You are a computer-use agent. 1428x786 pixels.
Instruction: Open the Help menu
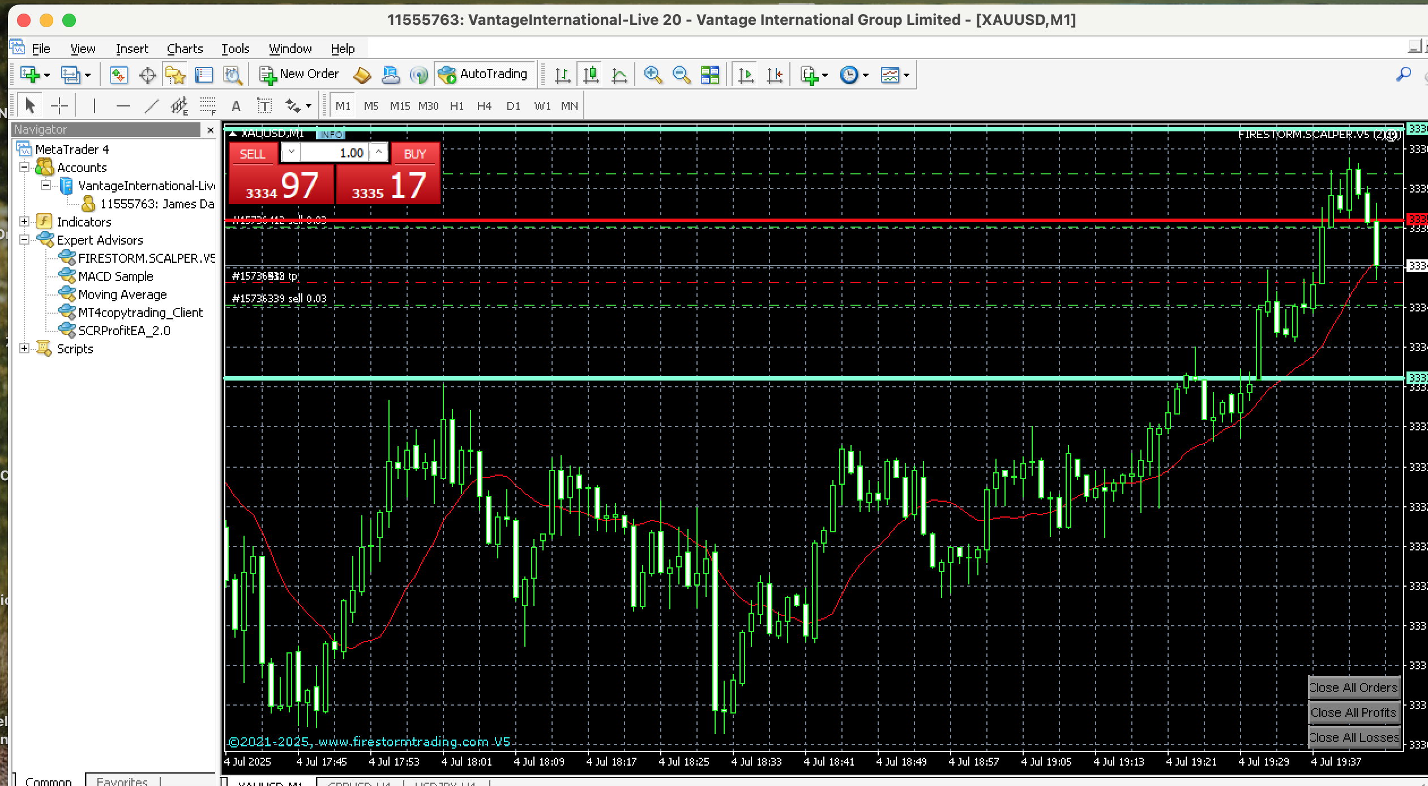(343, 49)
